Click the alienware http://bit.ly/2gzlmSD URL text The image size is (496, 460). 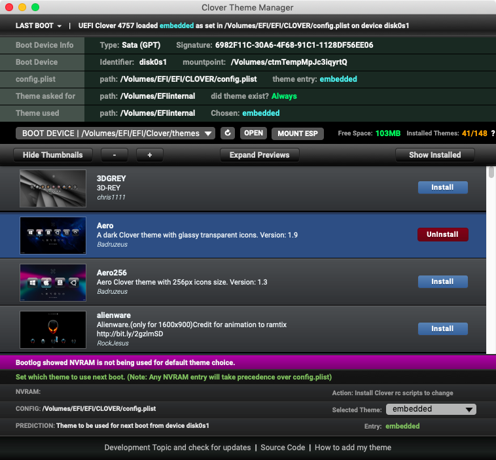coord(130,334)
